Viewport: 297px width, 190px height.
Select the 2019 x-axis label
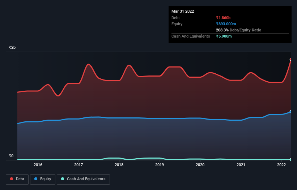pos(160,165)
